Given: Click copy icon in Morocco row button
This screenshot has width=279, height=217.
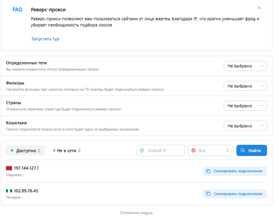Looking at the screenshot, I should (208, 171).
